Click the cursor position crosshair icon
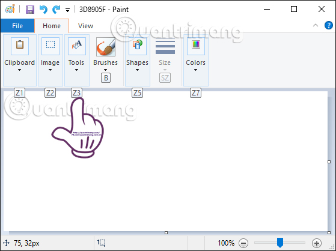The height and width of the screenshot is (251, 336). point(7,243)
